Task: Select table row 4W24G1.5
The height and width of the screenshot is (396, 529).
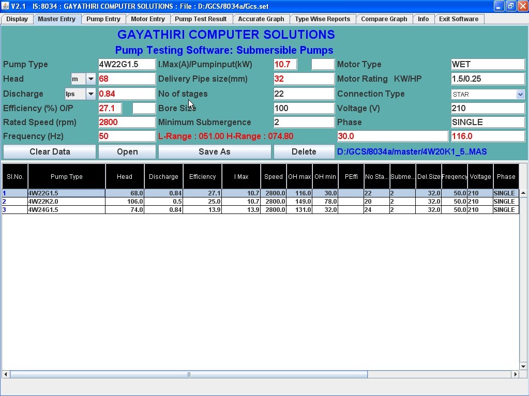Action: point(261,210)
